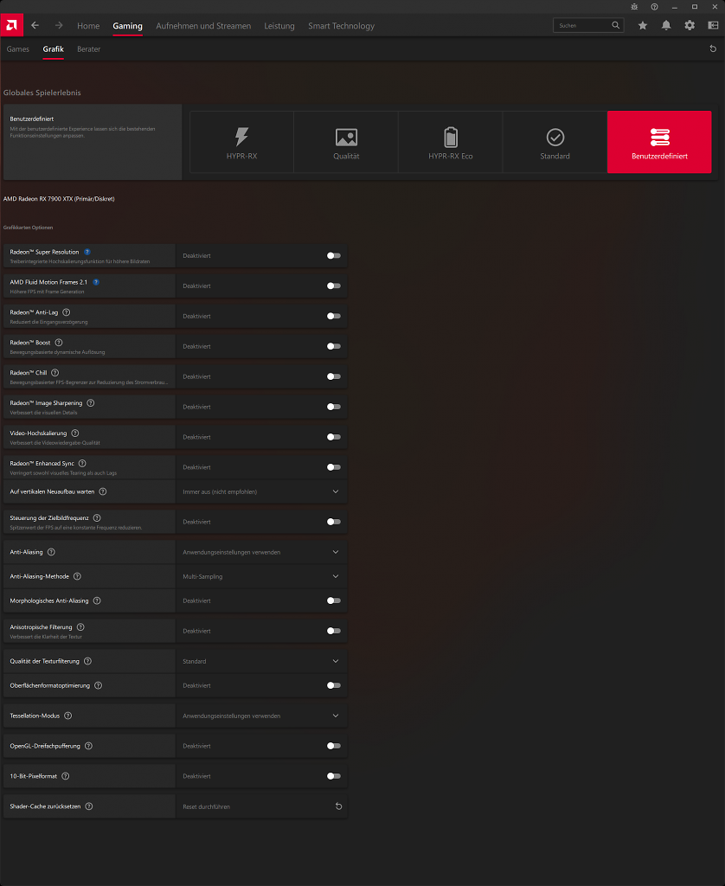Enable Radeon Chill switch
Viewport: 725px width, 886px height.
pyautogui.click(x=333, y=377)
